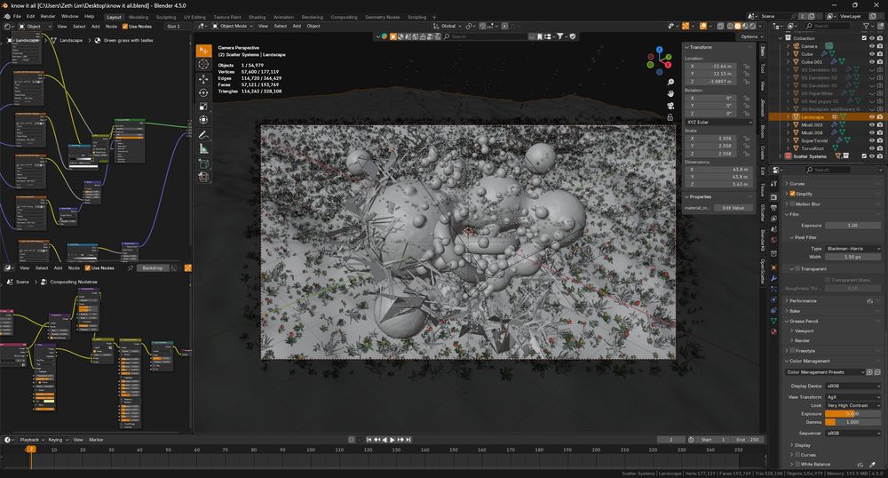888x478 pixels.
Task: Open the Object Mode dropdown
Action: pyautogui.click(x=233, y=26)
